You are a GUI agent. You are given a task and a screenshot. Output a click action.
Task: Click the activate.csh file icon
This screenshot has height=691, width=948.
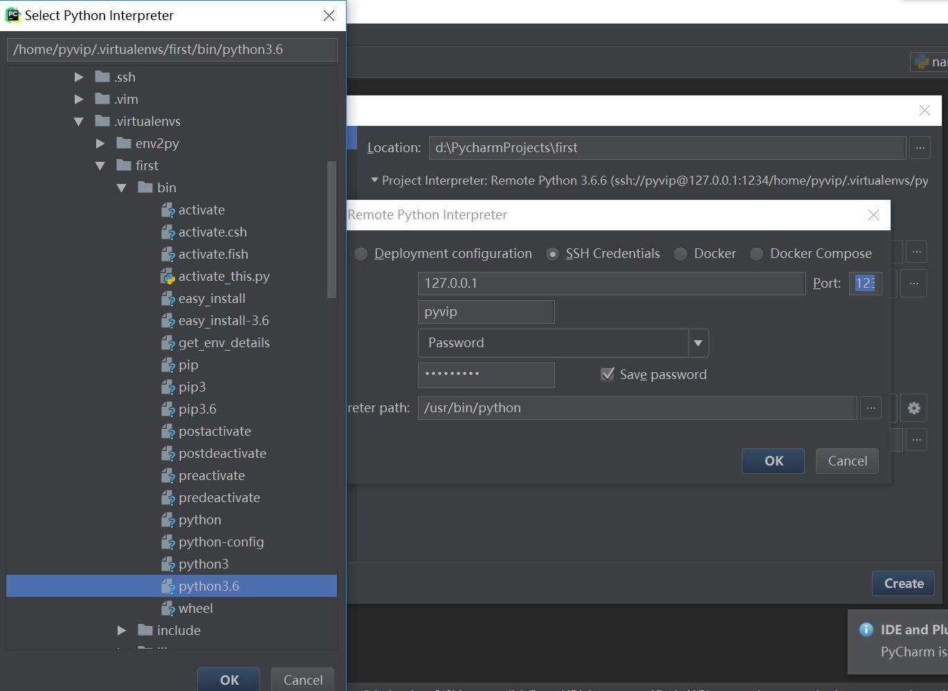coord(167,232)
